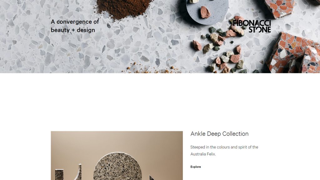Click the word 'STONE' in the logo
Screen dimensions: 320x180
point(260,30)
